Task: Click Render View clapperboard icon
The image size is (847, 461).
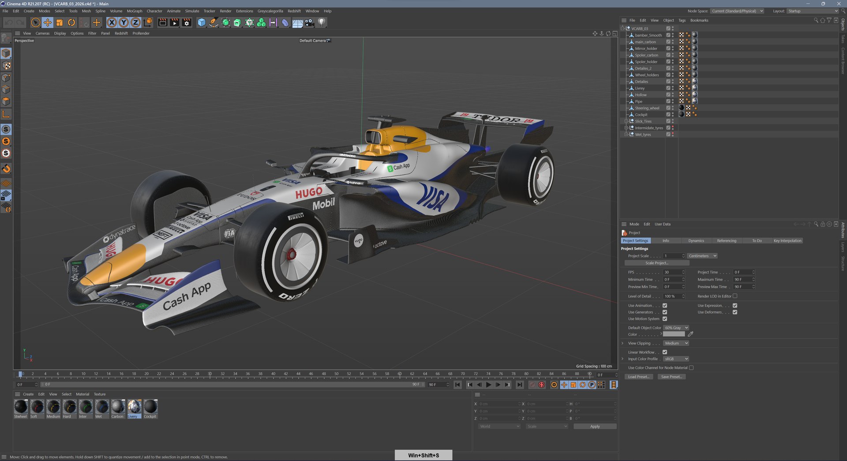Action: 163,22
